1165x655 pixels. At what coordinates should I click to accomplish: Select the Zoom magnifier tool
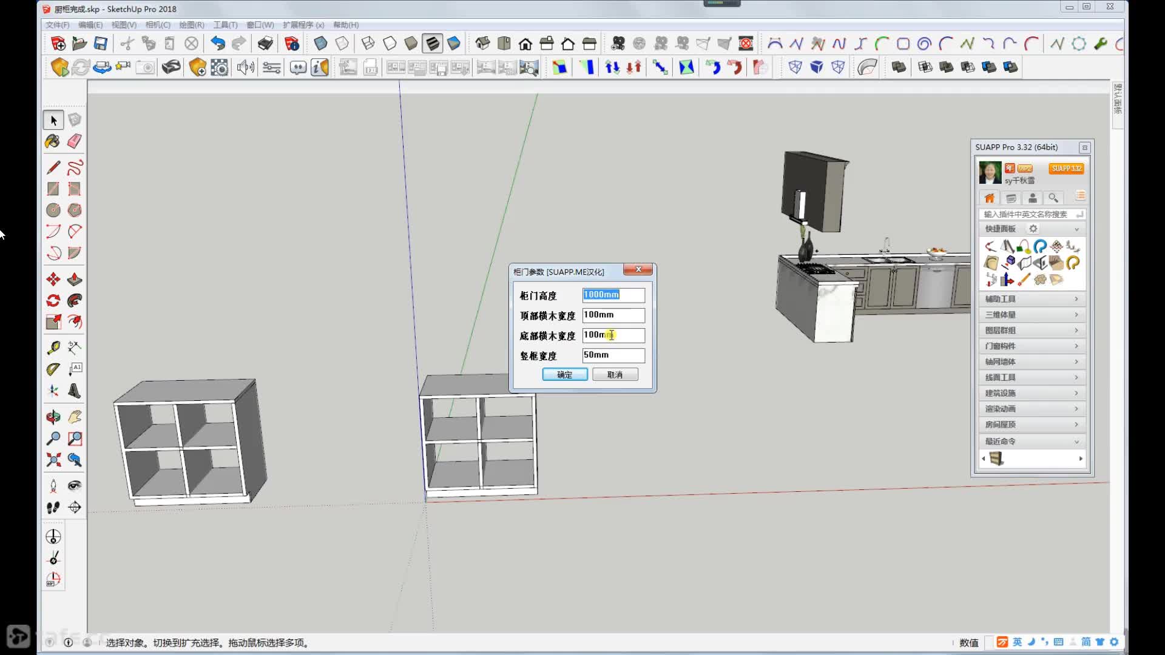click(x=53, y=438)
